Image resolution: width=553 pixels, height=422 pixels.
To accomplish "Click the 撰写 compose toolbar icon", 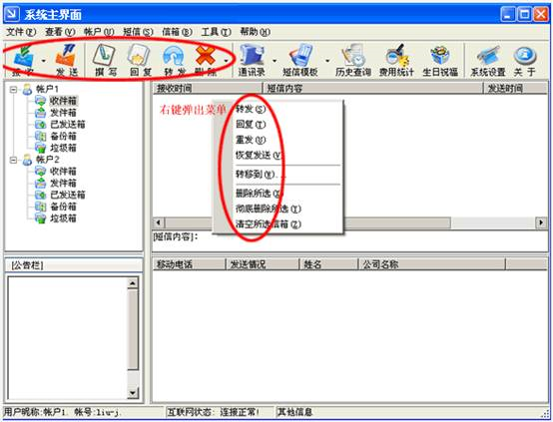I will tap(105, 60).
